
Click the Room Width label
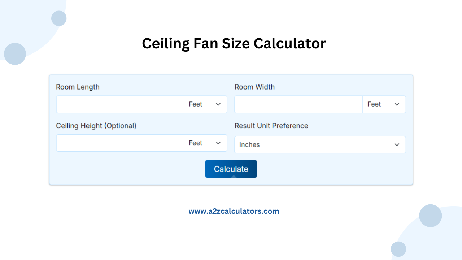[254, 87]
